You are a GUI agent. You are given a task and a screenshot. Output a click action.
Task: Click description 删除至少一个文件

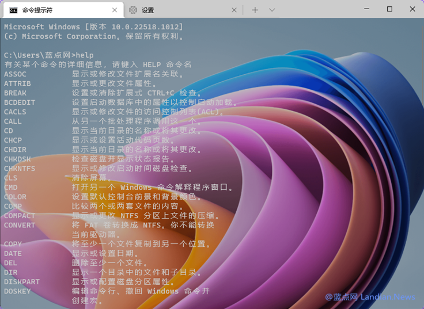pos(109,263)
